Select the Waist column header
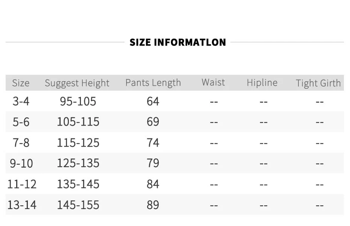 coord(213,82)
